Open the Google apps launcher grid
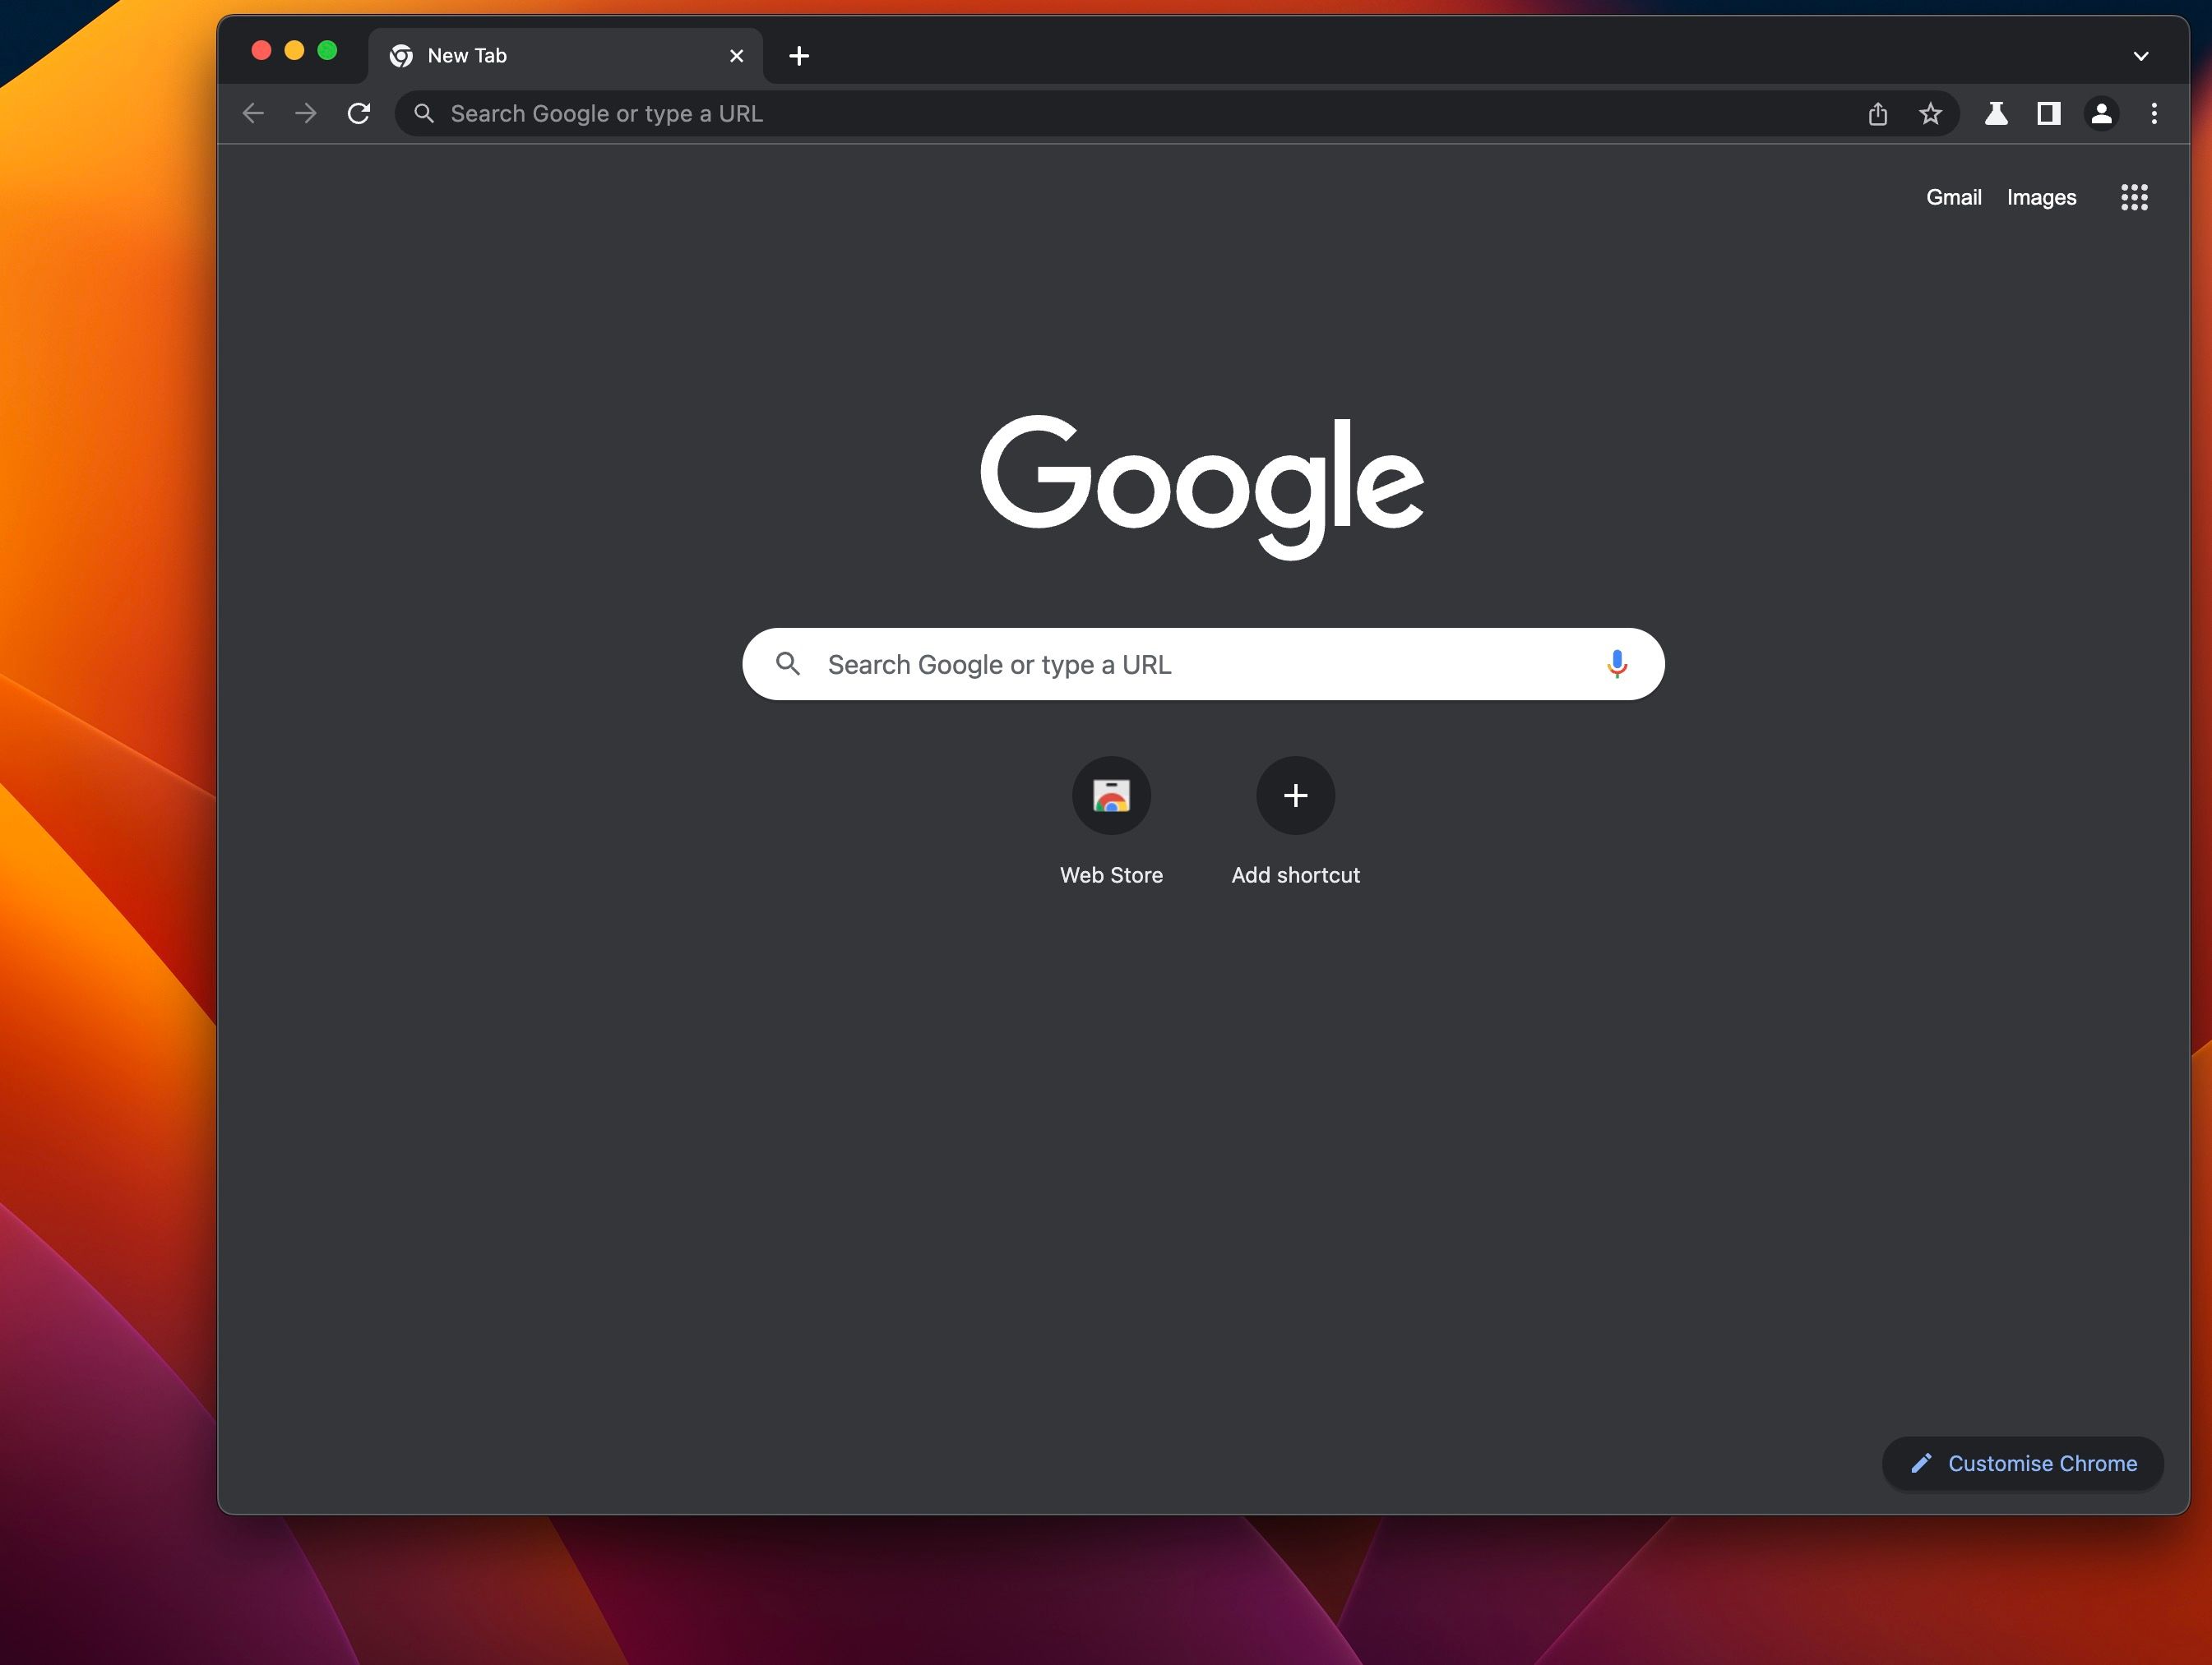Image resolution: width=2212 pixels, height=1665 pixels. 2134,197
